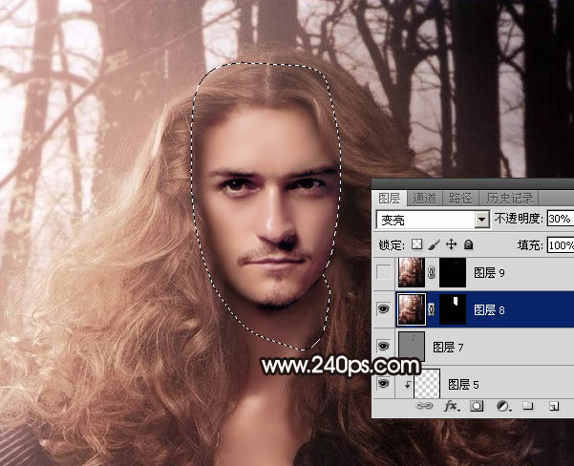Open the 历史记录 tab

click(509, 198)
